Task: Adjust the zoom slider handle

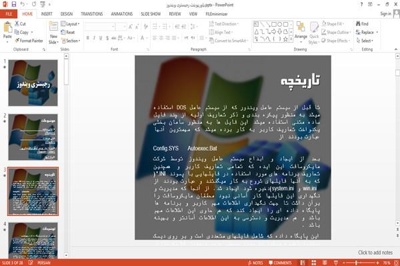Action: pos(356,263)
